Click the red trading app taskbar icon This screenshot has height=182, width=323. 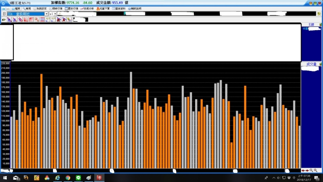click(x=99, y=178)
